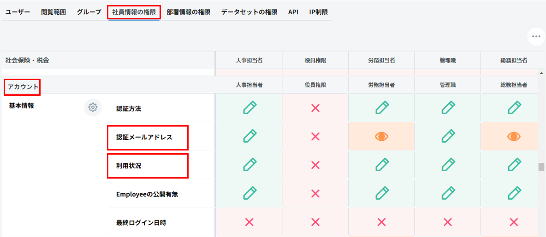Click the 利用状況 row label
Screen dimensions: 546x237
129,166
